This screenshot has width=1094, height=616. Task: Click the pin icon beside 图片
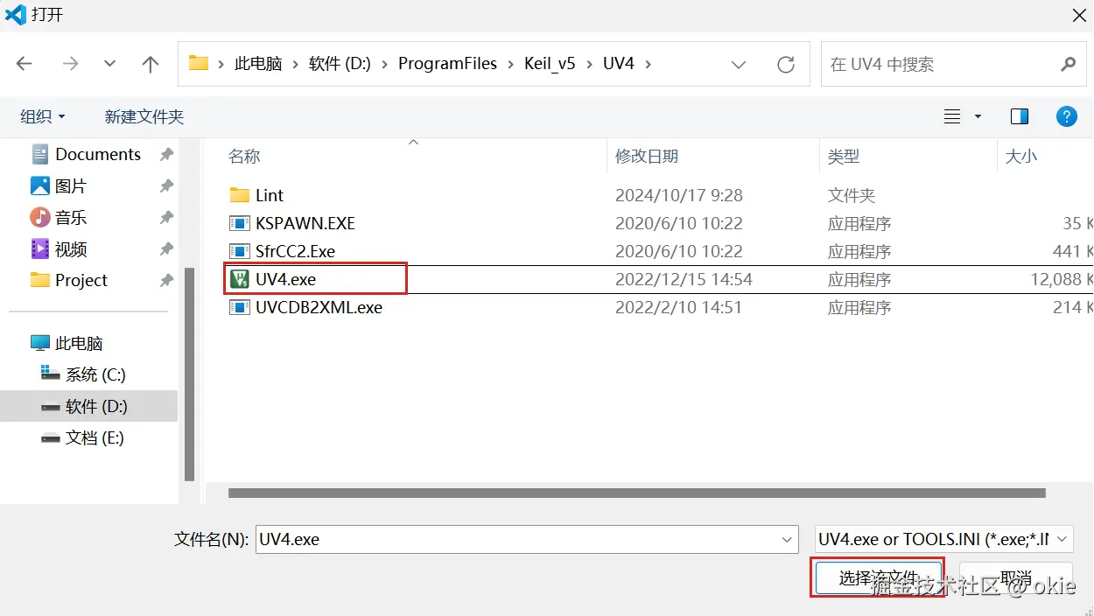(x=166, y=185)
